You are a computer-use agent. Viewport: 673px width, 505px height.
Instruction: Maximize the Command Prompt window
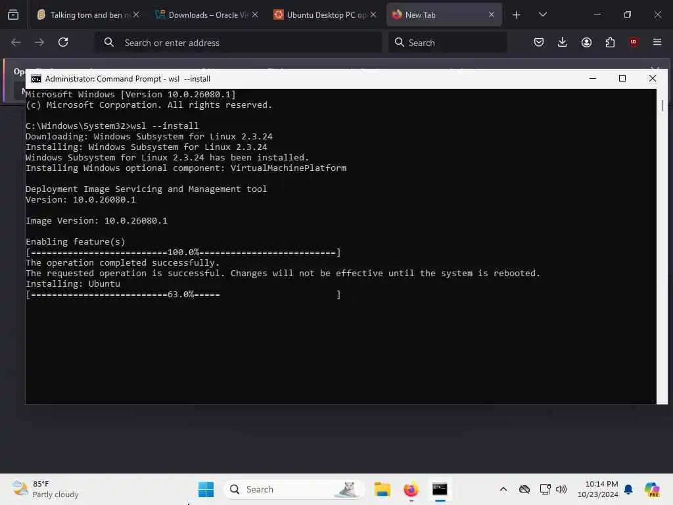pyautogui.click(x=622, y=79)
